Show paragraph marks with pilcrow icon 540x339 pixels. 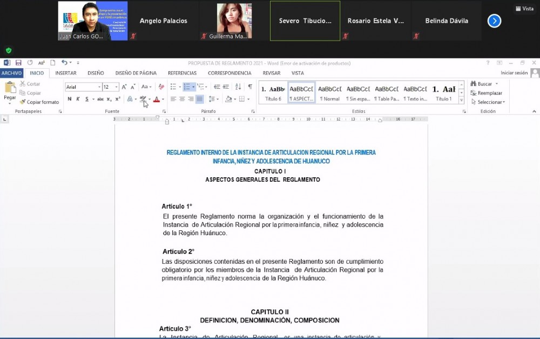pyautogui.click(x=249, y=87)
